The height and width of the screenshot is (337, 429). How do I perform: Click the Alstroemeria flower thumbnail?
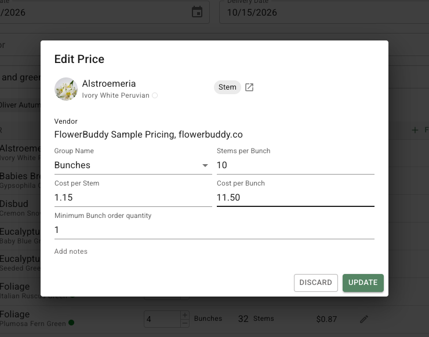point(66,89)
